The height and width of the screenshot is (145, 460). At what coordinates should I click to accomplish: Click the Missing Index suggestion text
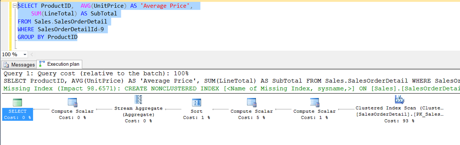(232, 88)
